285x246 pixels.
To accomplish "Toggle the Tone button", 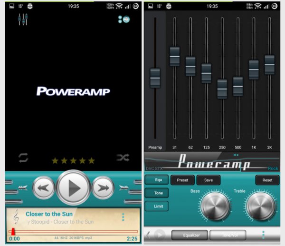I will 157,193.
